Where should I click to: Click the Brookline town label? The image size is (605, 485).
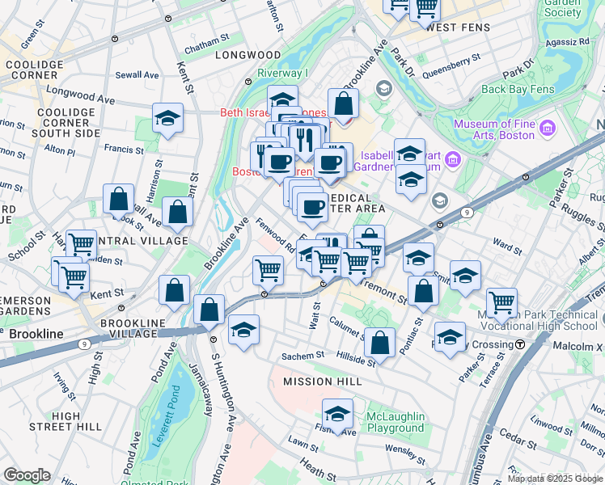pos(36,334)
